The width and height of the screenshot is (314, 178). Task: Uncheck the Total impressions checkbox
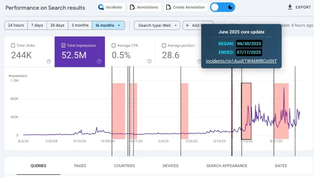(63, 45)
